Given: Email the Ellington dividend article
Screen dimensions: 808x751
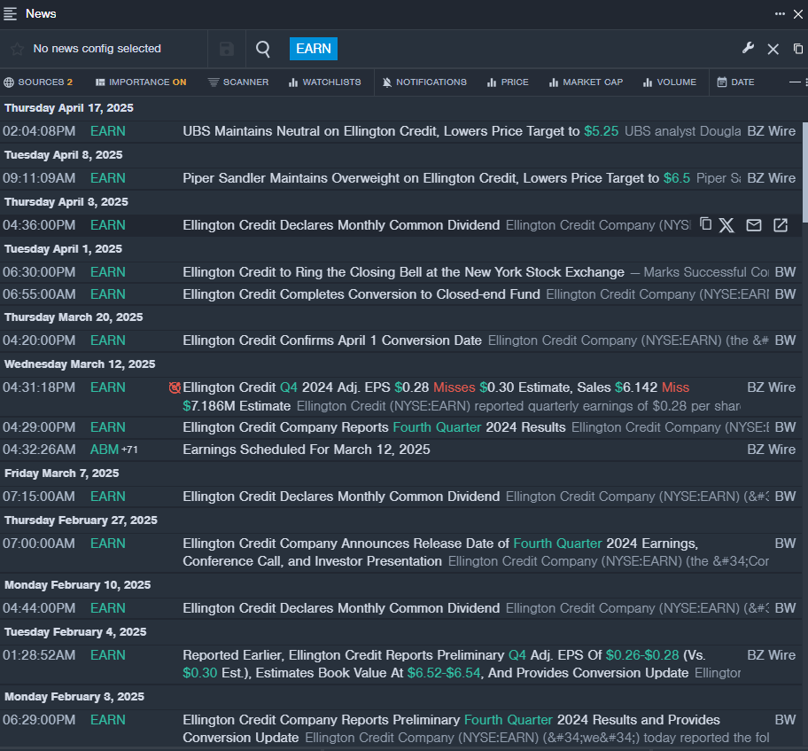Looking at the screenshot, I should [x=754, y=225].
